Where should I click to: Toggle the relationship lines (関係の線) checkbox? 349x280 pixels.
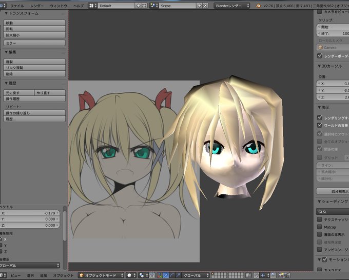(x=320, y=149)
